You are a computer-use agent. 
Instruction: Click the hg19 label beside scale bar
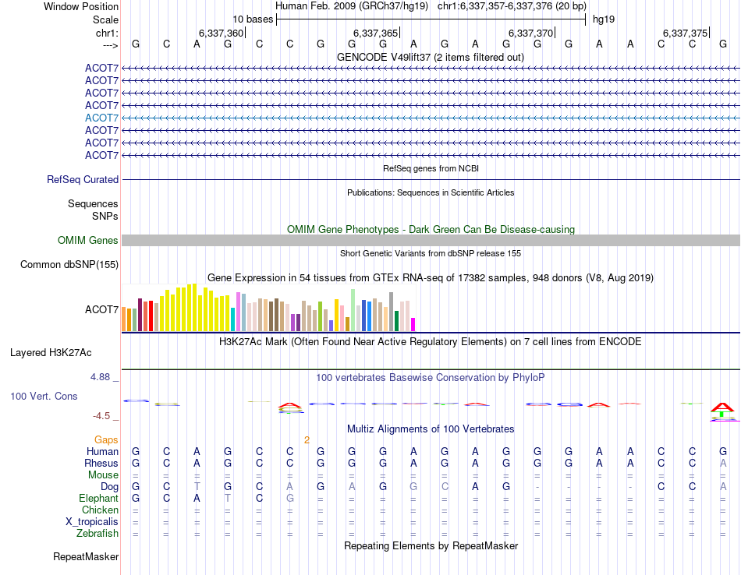[604, 19]
